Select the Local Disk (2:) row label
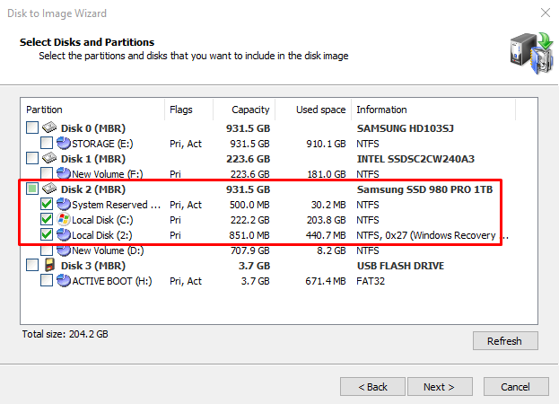This screenshot has width=559, height=404. tap(102, 235)
